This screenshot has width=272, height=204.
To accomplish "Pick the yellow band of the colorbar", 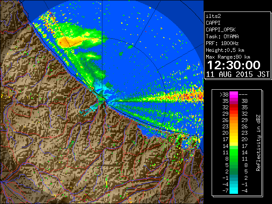I will click(x=234, y=140).
